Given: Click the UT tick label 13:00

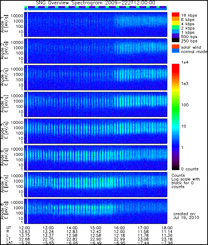Looking at the screenshot, I should tap(48, 228).
